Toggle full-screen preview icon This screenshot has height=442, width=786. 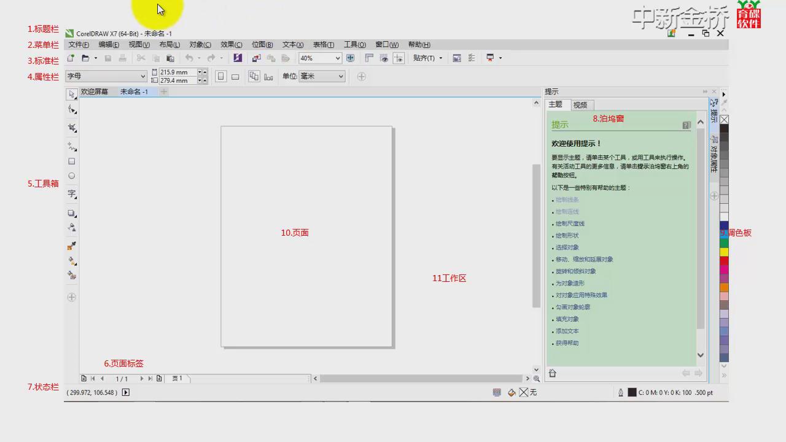351,58
